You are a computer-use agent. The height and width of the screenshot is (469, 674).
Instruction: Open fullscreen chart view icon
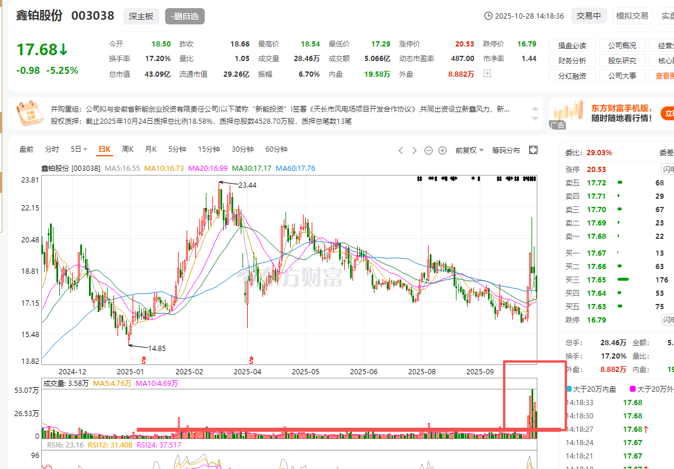pos(533,150)
